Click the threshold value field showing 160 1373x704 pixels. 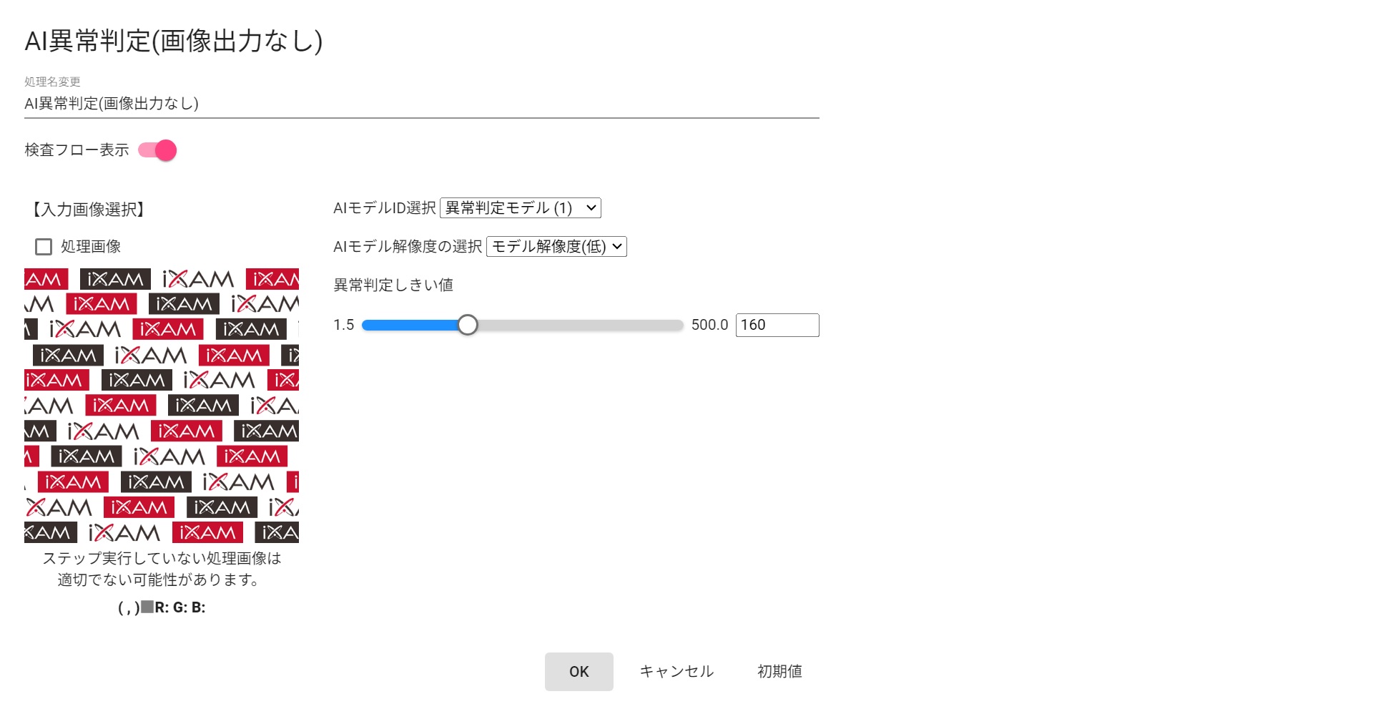(x=777, y=325)
